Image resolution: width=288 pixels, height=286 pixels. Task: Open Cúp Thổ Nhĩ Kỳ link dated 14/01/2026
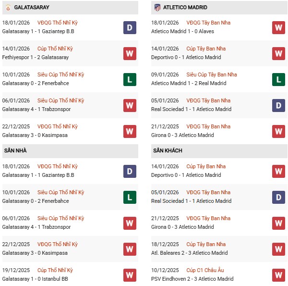55,49
